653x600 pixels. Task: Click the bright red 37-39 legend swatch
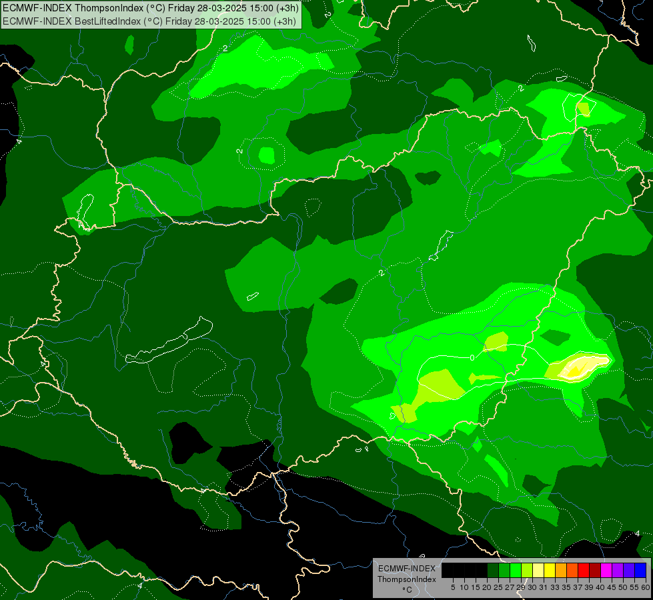pos(584,570)
